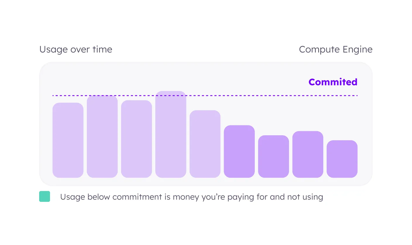The width and height of the screenshot is (412, 245).
Task: Click the usage below commitment legend text
Action: [x=192, y=197]
